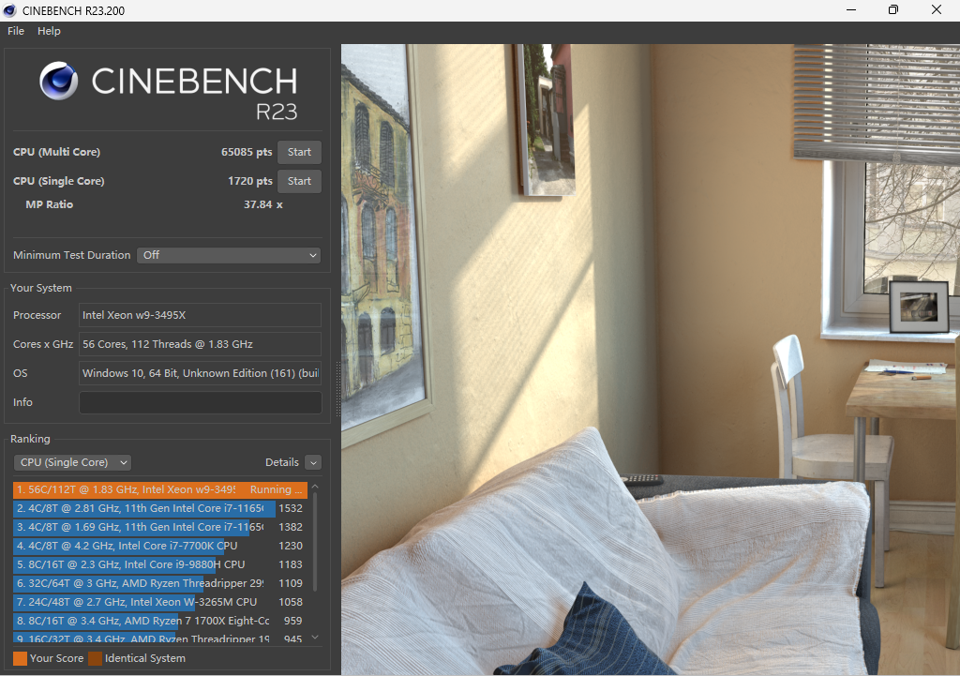Click the orange Your Score legend swatch
The image size is (960, 676).
click(x=21, y=658)
